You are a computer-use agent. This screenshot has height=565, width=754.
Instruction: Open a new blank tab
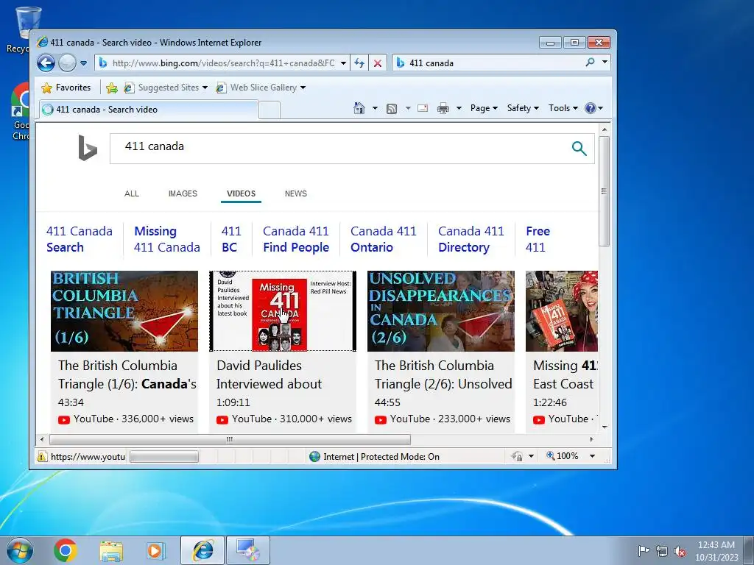269,110
